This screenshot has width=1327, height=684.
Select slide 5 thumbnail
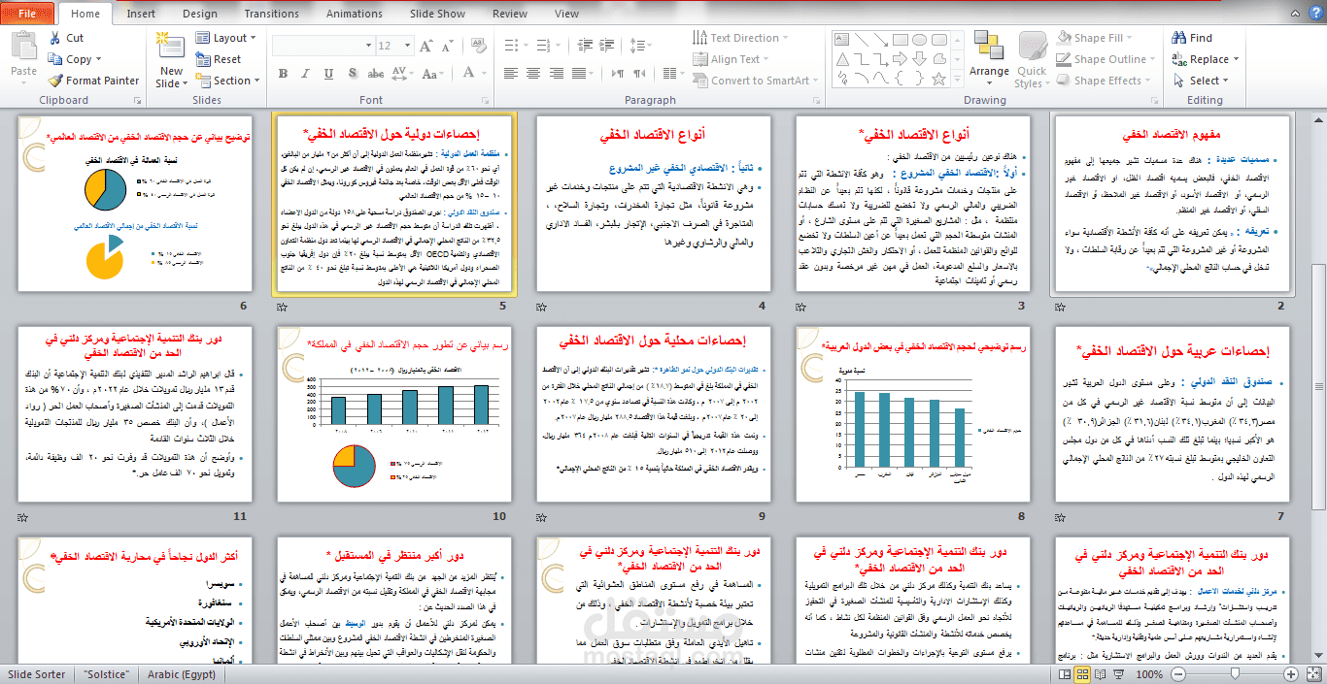(394, 203)
